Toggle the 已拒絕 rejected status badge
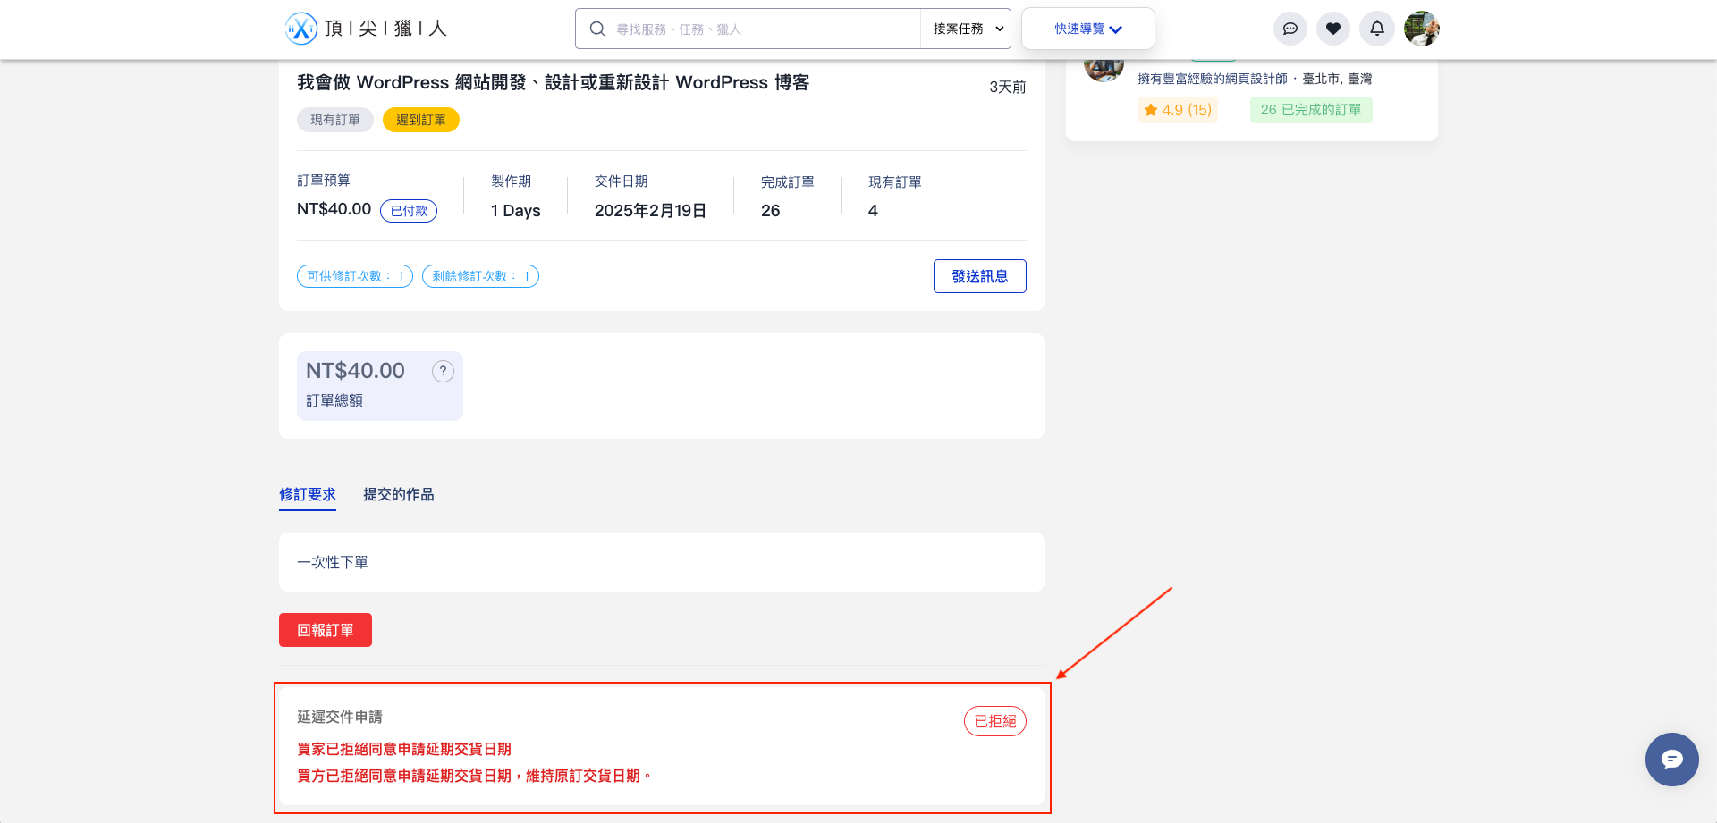Viewport: 1717px width, 823px height. click(994, 721)
